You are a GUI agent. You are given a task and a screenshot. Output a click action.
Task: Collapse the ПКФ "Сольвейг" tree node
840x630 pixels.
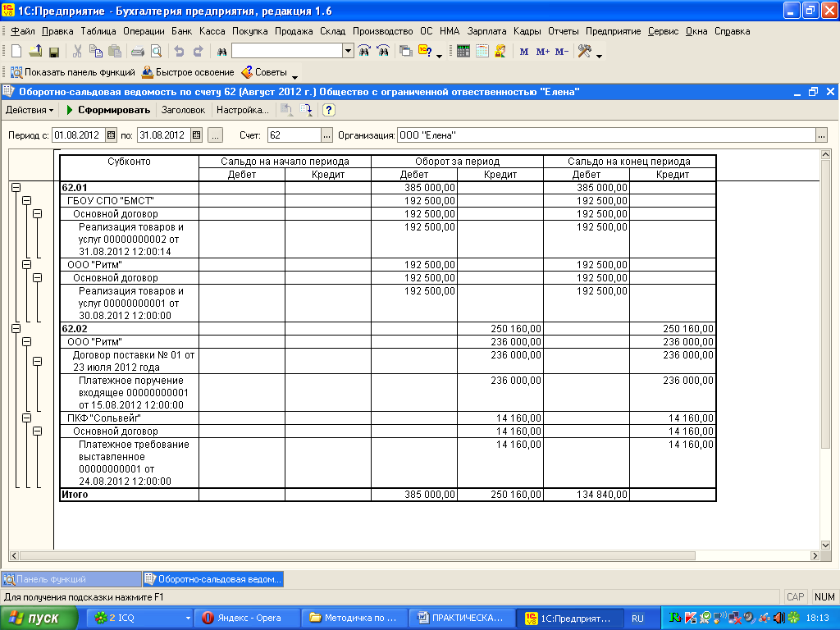pyautogui.click(x=27, y=418)
